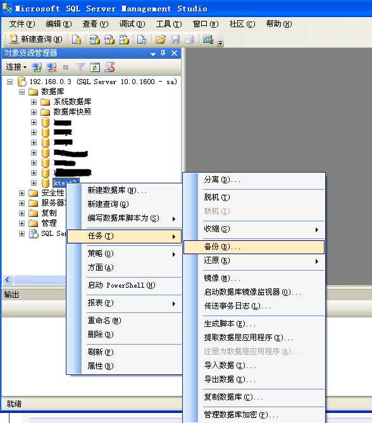Choose 新建查询(Q) in context menu
The image size is (372, 423).
(x=124, y=204)
